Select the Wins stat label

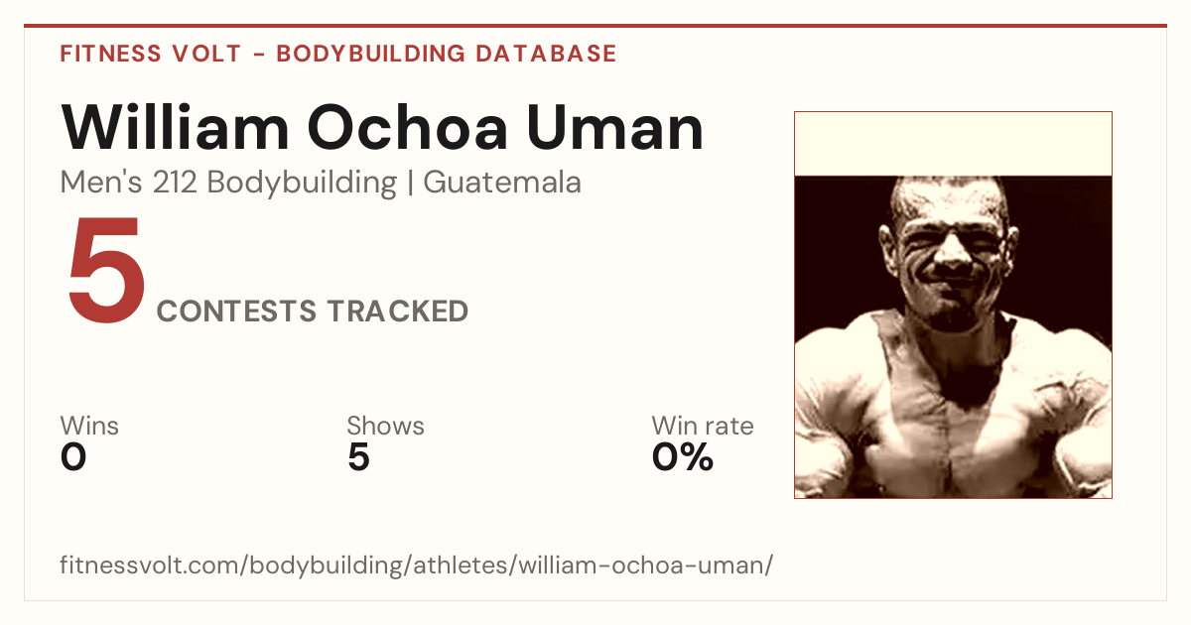[x=89, y=426]
